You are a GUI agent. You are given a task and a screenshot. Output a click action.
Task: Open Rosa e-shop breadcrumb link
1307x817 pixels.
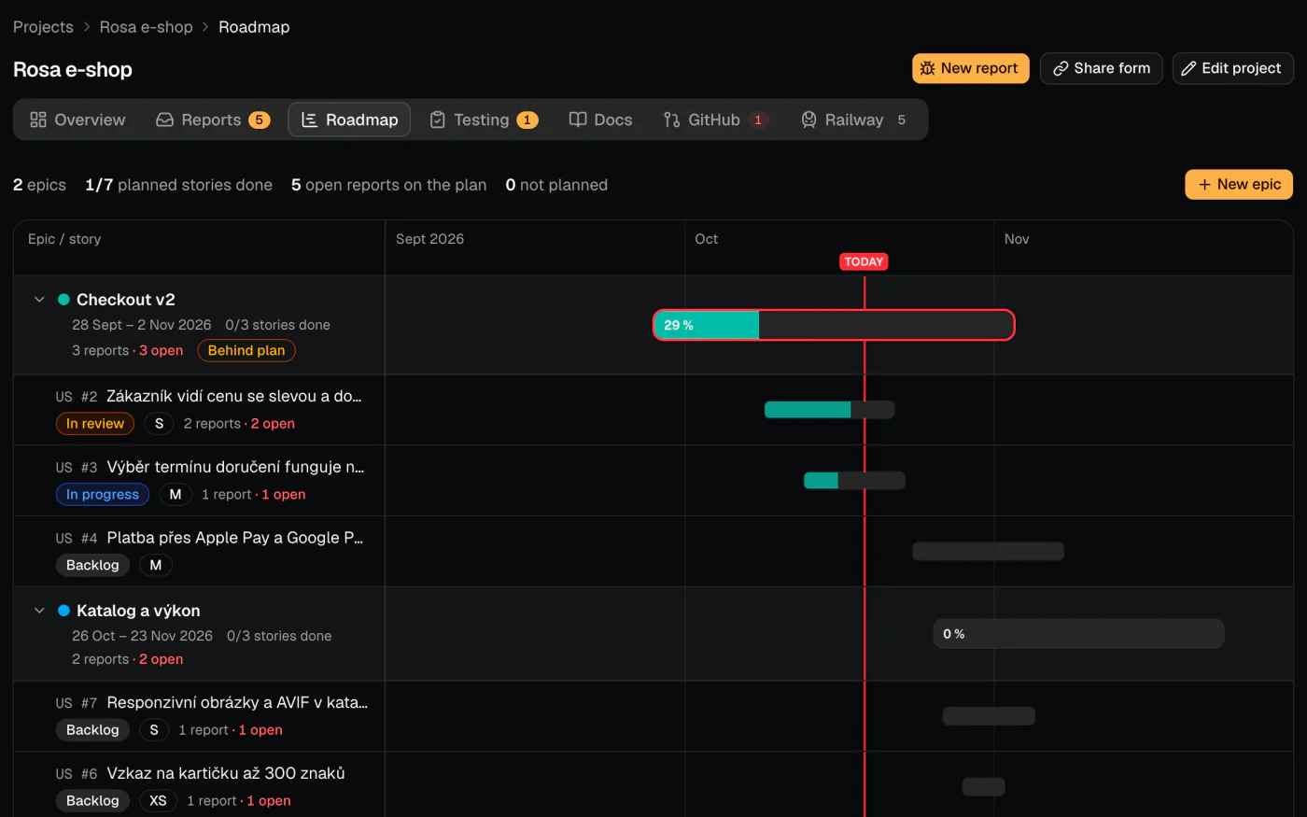[146, 27]
